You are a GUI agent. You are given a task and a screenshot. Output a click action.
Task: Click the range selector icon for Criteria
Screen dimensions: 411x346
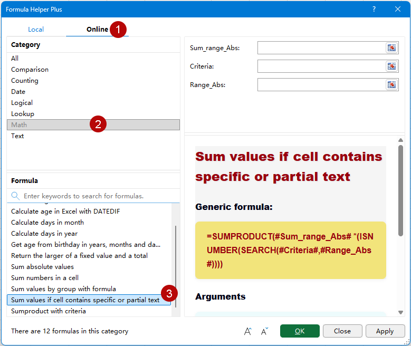391,66
